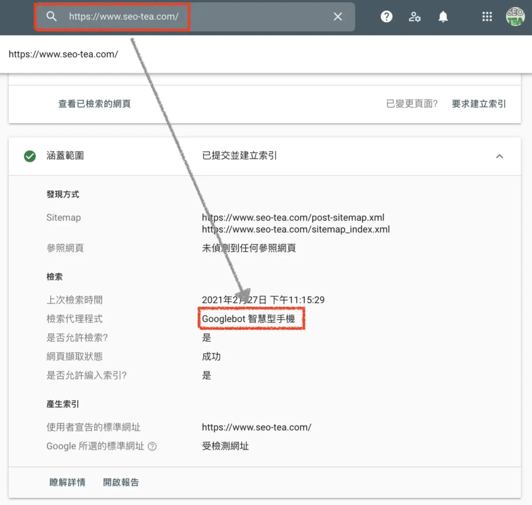This screenshot has height=505, width=532.
Task: Click the sitemap_index.xml URL
Action: click(296, 229)
